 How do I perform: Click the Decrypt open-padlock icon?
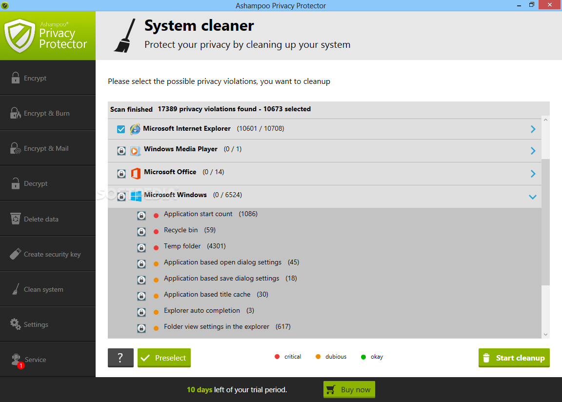[16, 183]
